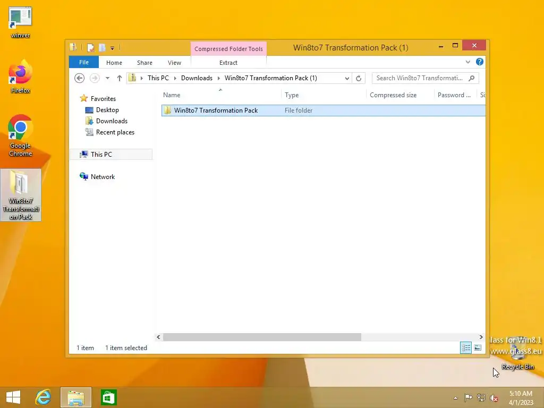Switch to the View ribbon tab
Image resolution: width=544 pixels, height=408 pixels.
(x=174, y=63)
